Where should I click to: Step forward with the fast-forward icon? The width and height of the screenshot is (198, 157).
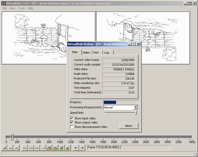point(37,148)
